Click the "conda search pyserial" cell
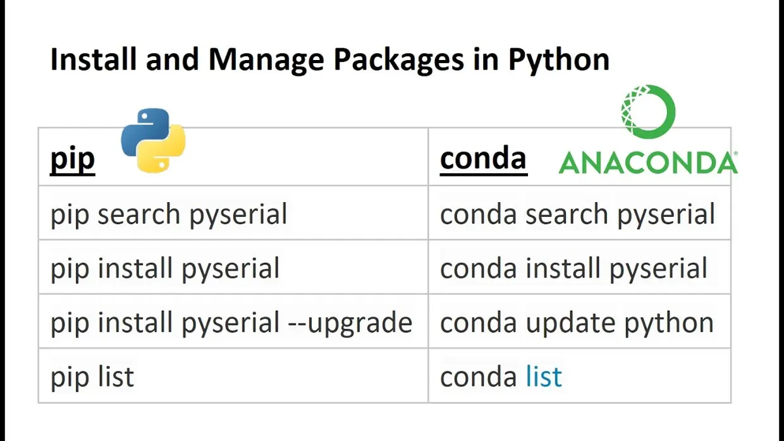Screen dimensions: 784x441 [x=577, y=214]
